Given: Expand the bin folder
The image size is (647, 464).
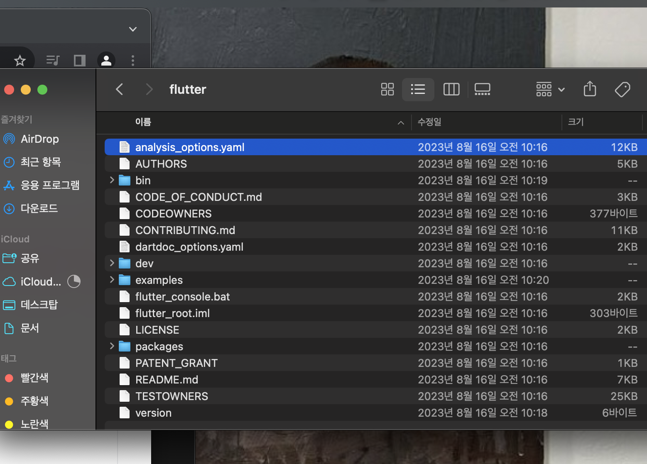Looking at the screenshot, I should (112, 180).
